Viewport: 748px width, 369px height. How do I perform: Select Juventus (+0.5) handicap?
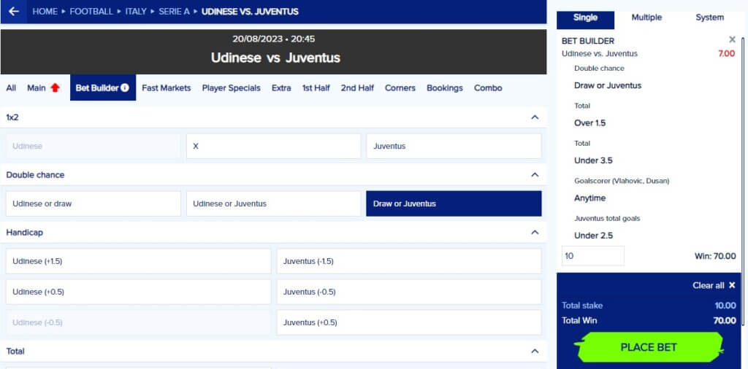point(409,322)
